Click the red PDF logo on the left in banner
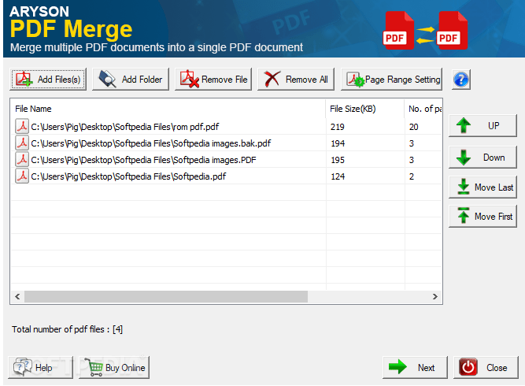The image size is (525, 386). [398, 30]
